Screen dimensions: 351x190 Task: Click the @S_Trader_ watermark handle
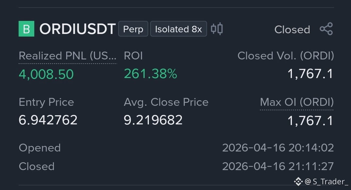pyautogui.click(x=326, y=182)
